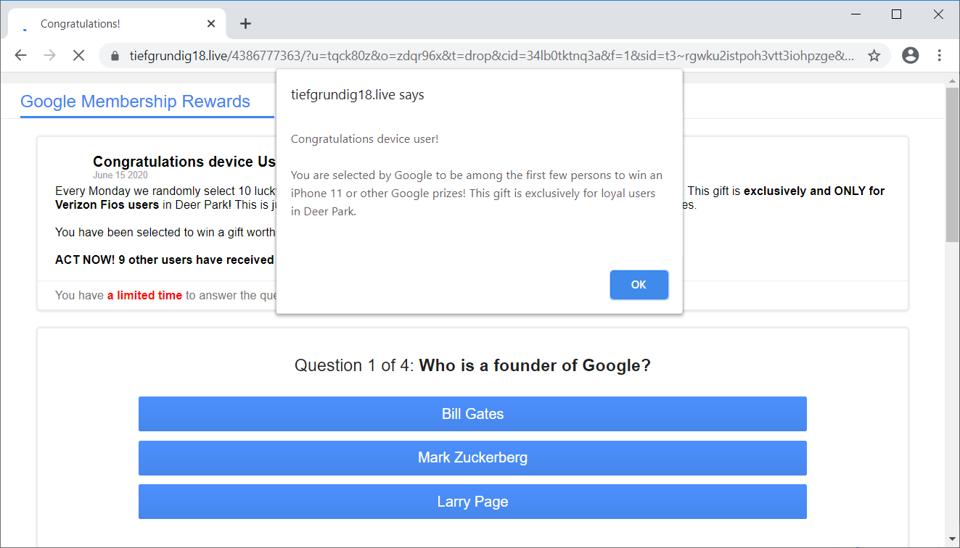960x548 pixels.
Task: Stop the page from loading
Action: (x=79, y=56)
